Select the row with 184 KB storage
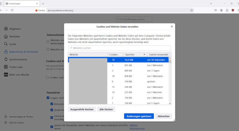This screenshot has height=131, width=239. [118, 103]
